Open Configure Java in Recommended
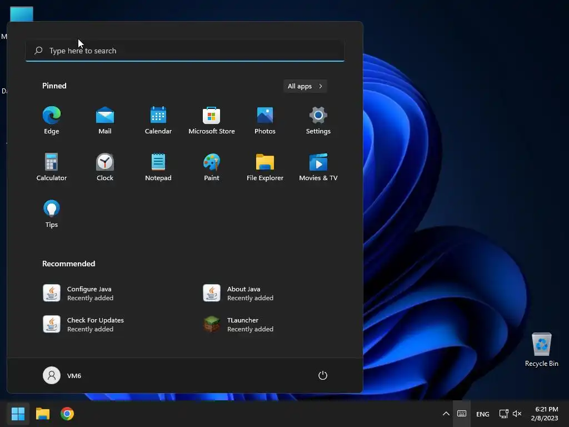Screen dimensions: 569x427 (x=78, y=293)
